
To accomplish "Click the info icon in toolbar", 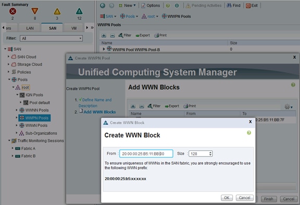I will [177, 6].
